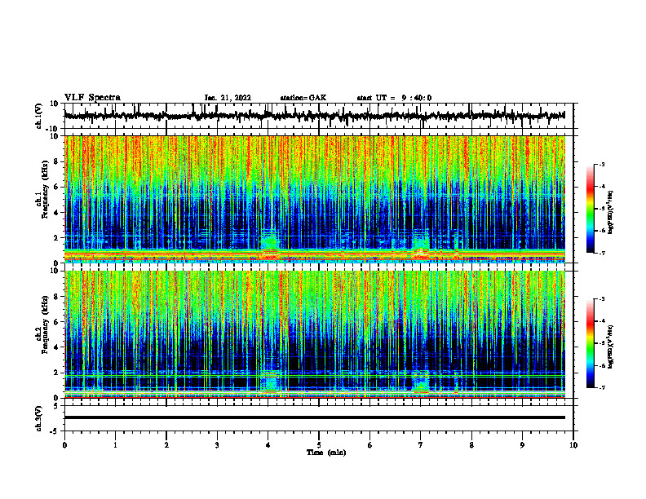Click the 'VLF Spectra' plot title
The width and height of the screenshot is (646, 499).
pyautogui.click(x=92, y=98)
